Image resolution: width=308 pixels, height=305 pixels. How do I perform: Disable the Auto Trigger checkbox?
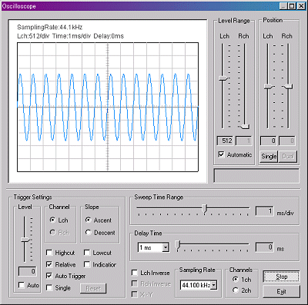click(49, 276)
